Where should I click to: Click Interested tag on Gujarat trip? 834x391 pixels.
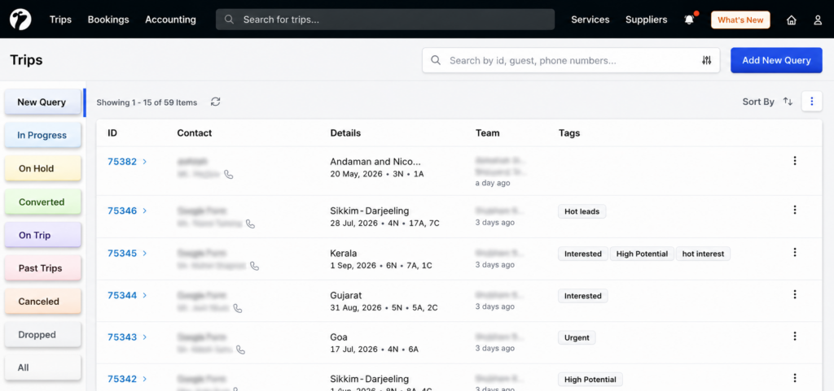tap(583, 296)
